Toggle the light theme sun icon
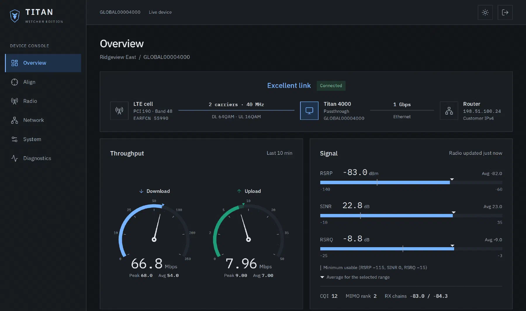 pos(485,12)
